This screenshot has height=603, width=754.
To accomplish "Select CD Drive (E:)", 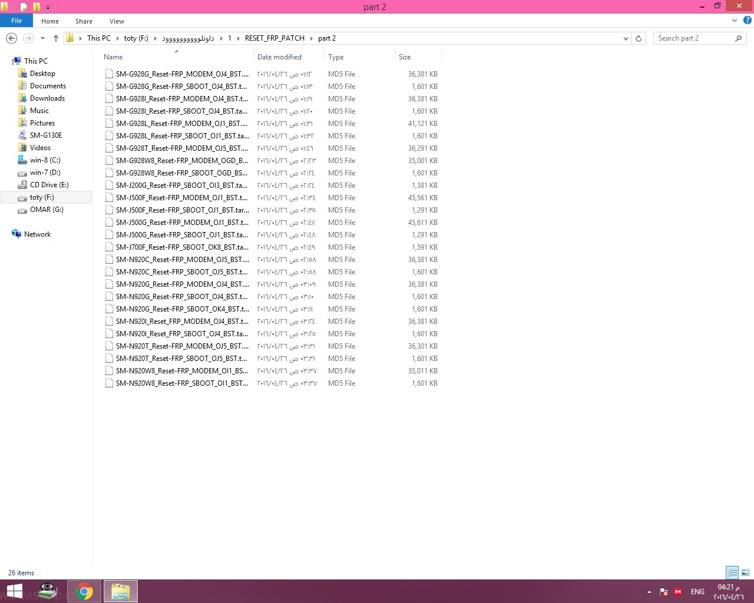I will (x=49, y=185).
